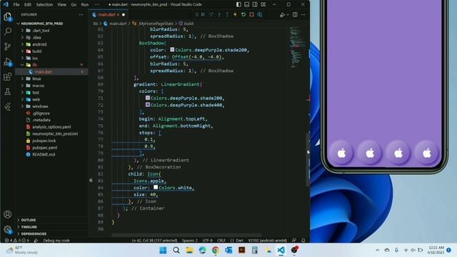The image size is (457, 257).
Task: Change encoding via UTF-8 status
Action: pyautogui.click(x=208, y=241)
